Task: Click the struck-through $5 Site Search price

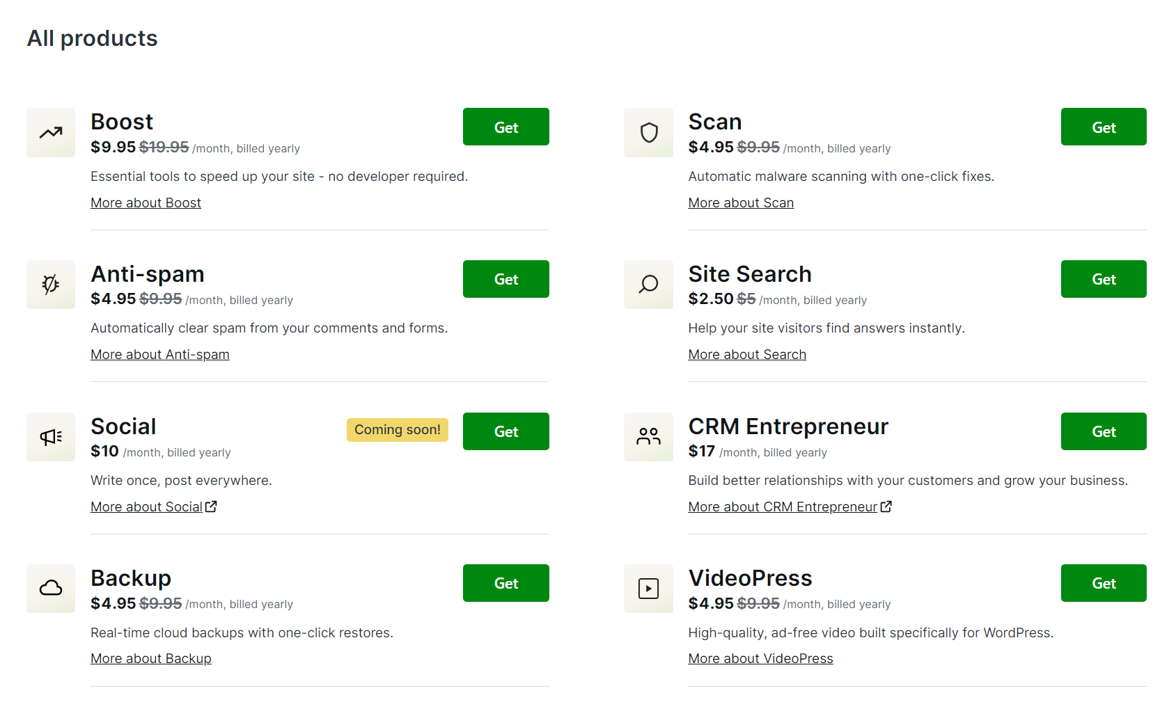Action: point(746,299)
